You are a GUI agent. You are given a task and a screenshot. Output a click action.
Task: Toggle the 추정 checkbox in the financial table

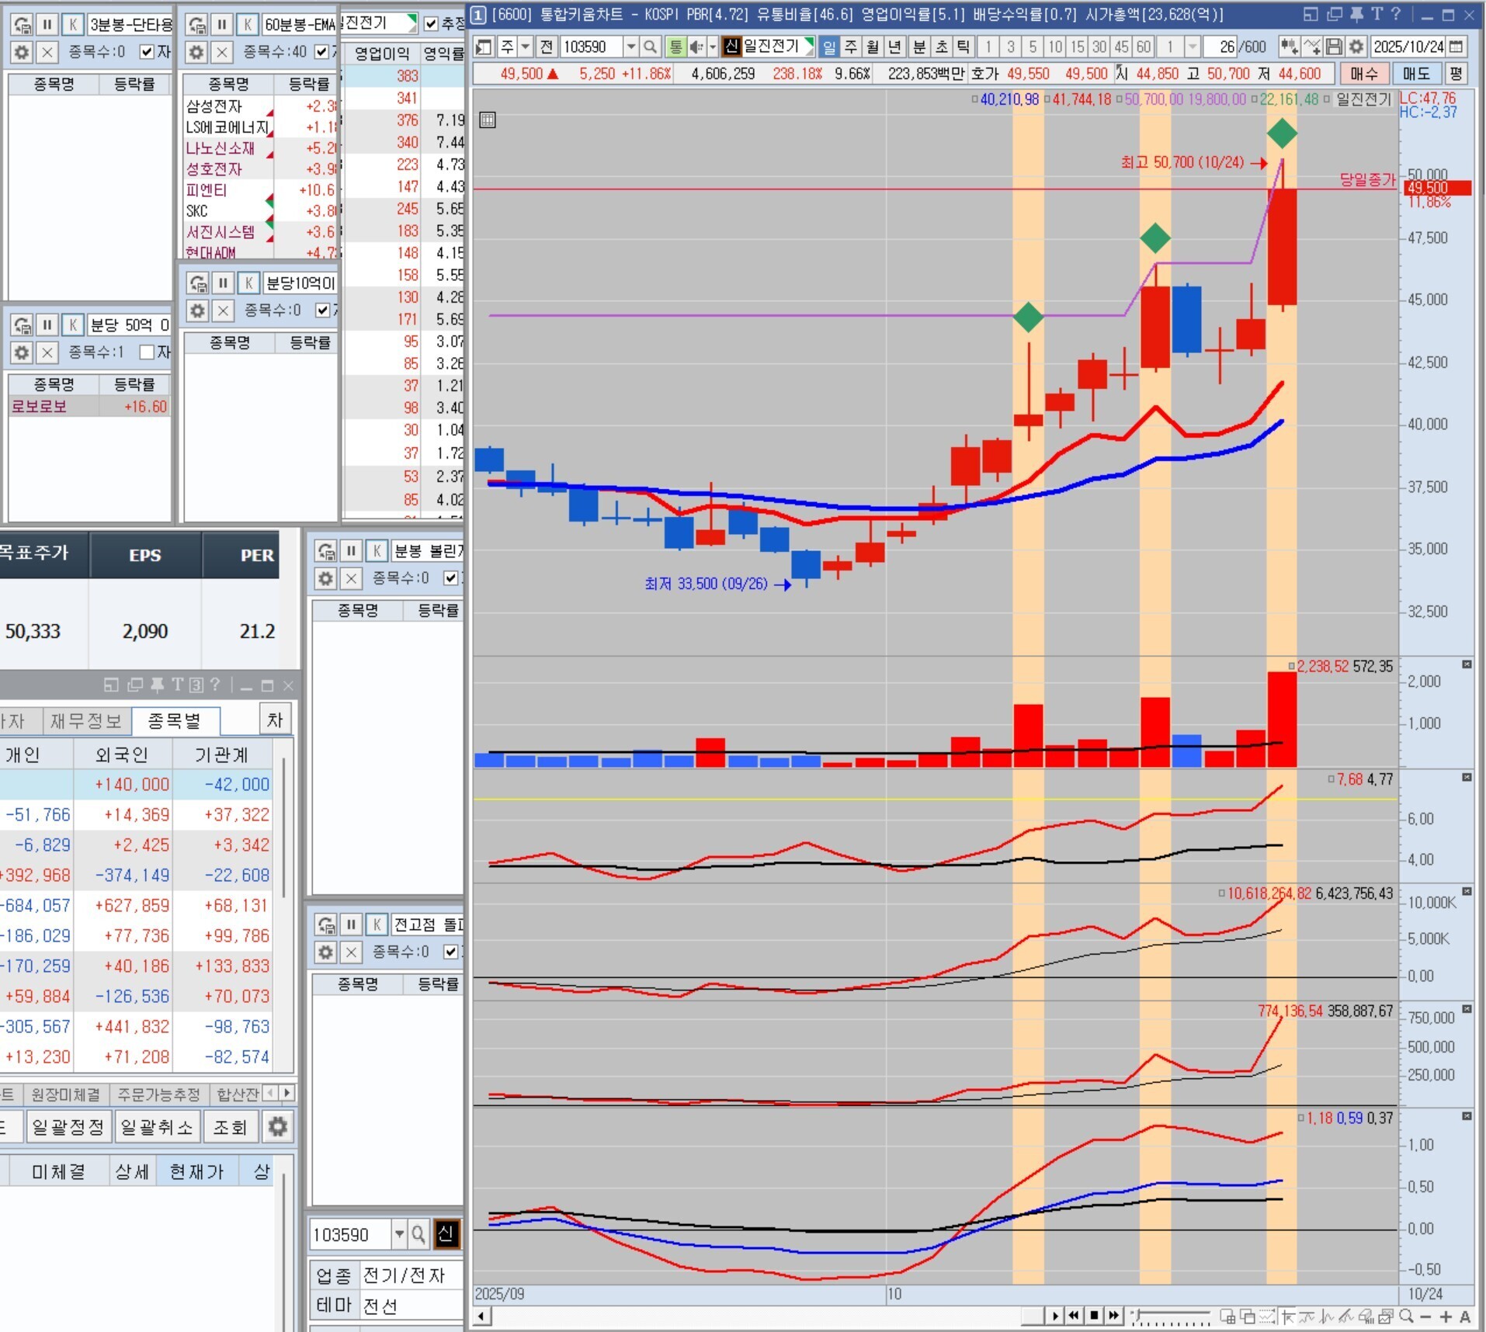coord(432,24)
